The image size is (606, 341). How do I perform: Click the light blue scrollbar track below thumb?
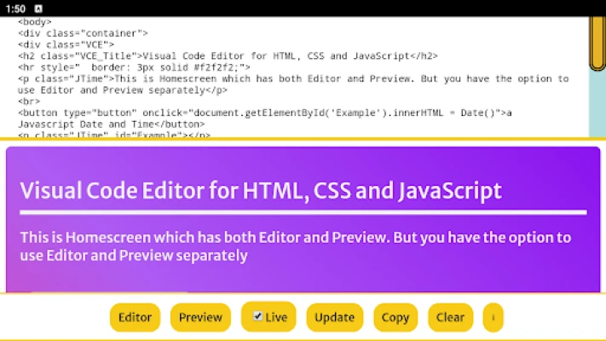[x=597, y=102]
